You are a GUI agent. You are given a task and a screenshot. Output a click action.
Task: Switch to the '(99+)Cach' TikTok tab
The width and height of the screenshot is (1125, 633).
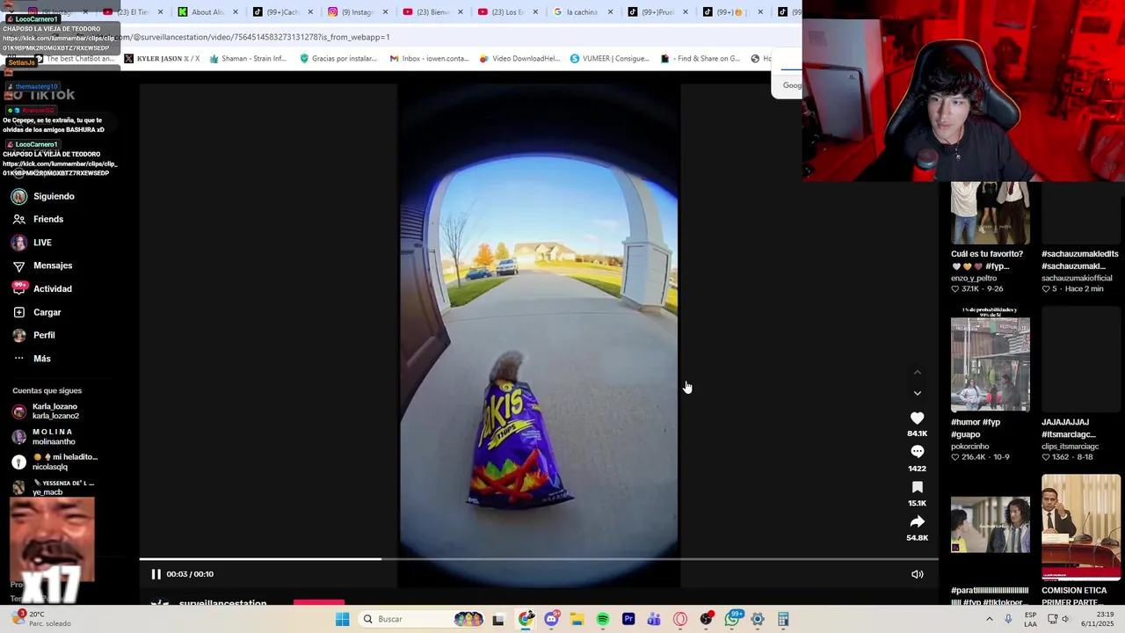coord(282,12)
